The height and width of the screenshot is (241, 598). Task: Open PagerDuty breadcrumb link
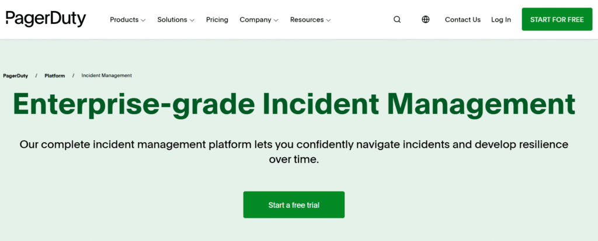(x=16, y=76)
